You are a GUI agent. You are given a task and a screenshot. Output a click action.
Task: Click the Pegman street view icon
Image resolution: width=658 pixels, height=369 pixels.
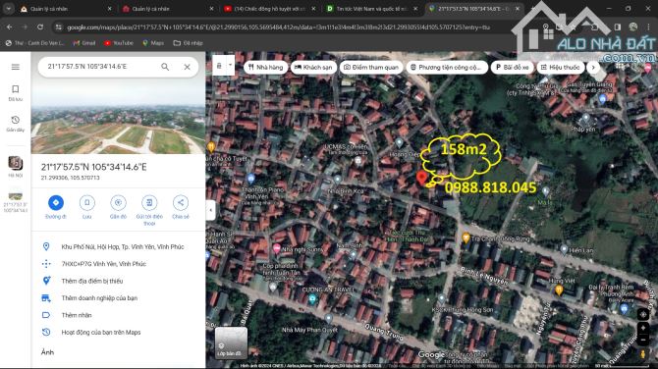(x=643, y=354)
